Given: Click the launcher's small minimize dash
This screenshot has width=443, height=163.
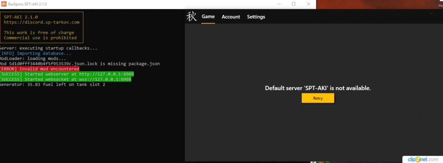Looking at the screenshot, I should point(432,13).
